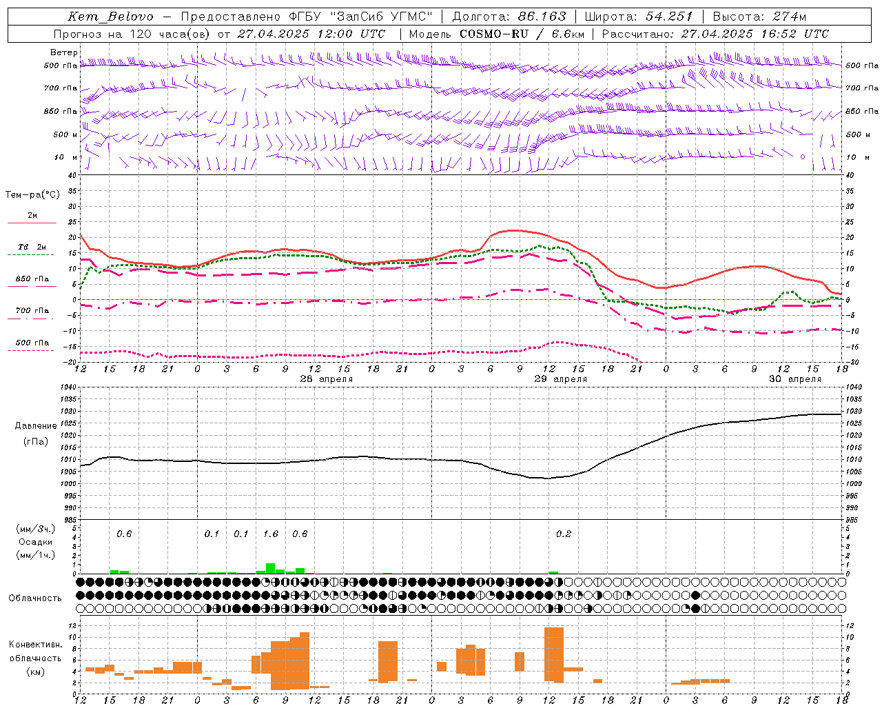Screen dimensions: 882x706
Task: Select the provider text ФГБУ "ЗапСиб УГМС"
Action: [x=361, y=17]
